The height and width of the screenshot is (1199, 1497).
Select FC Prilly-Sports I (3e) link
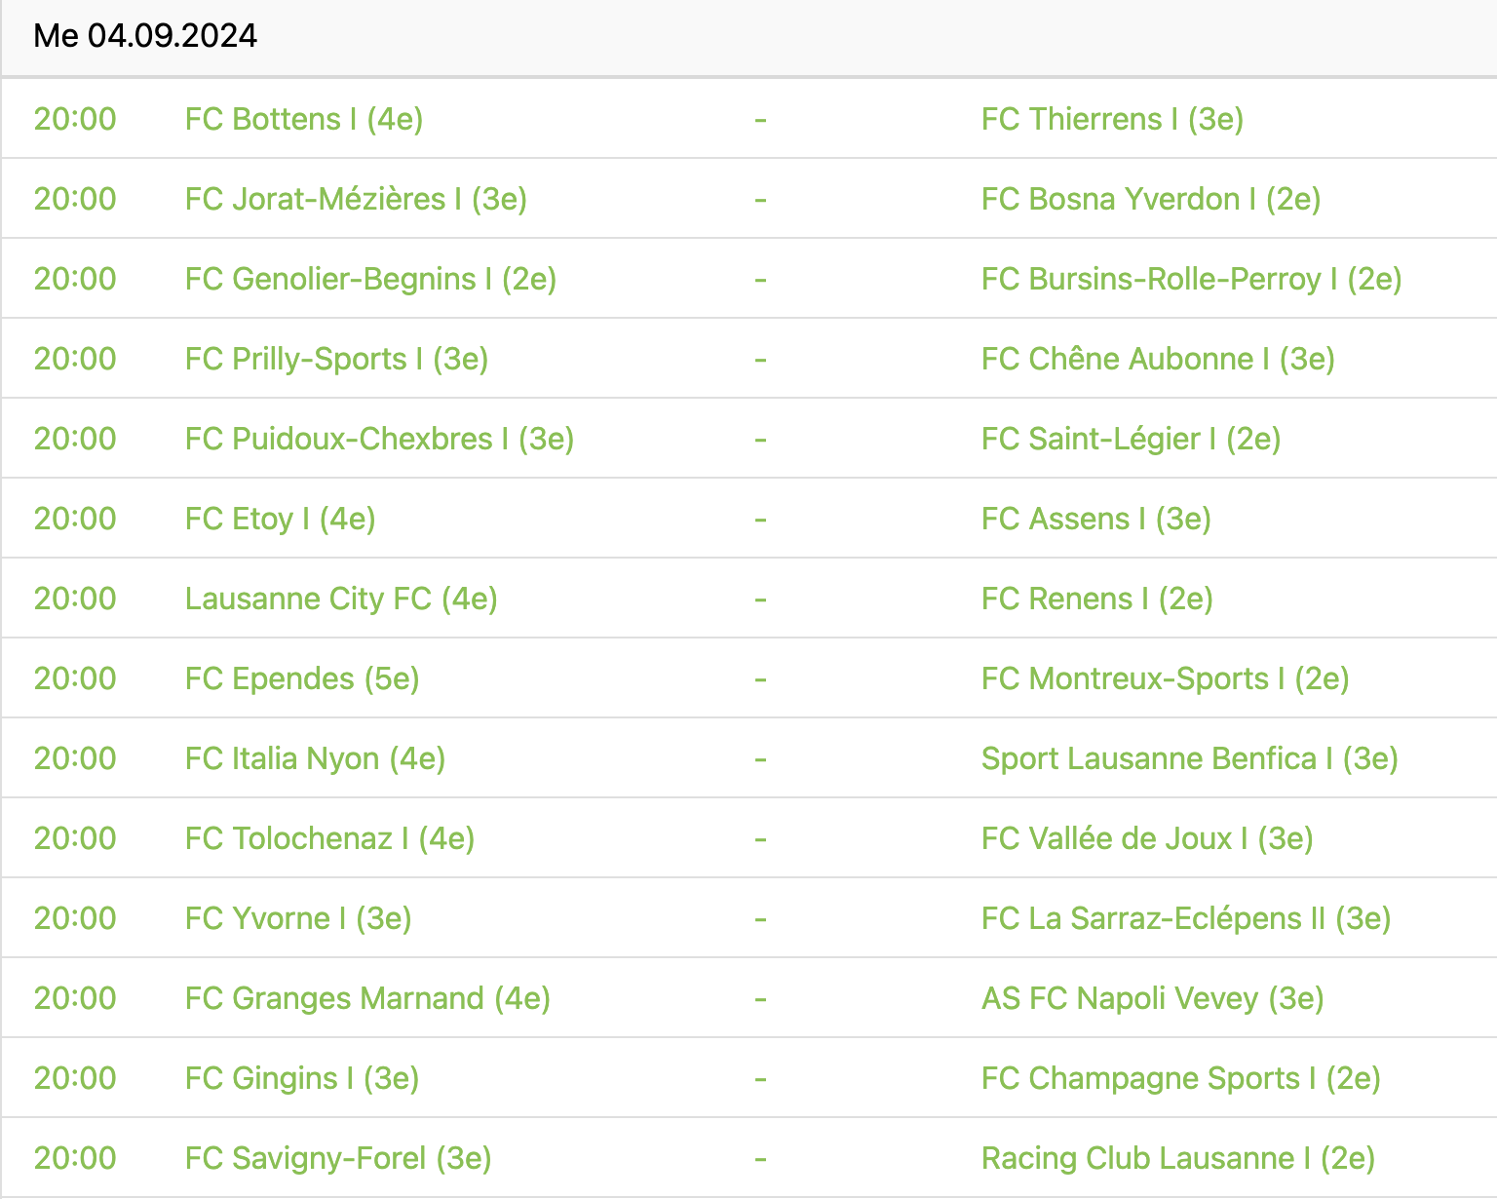point(336,359)
